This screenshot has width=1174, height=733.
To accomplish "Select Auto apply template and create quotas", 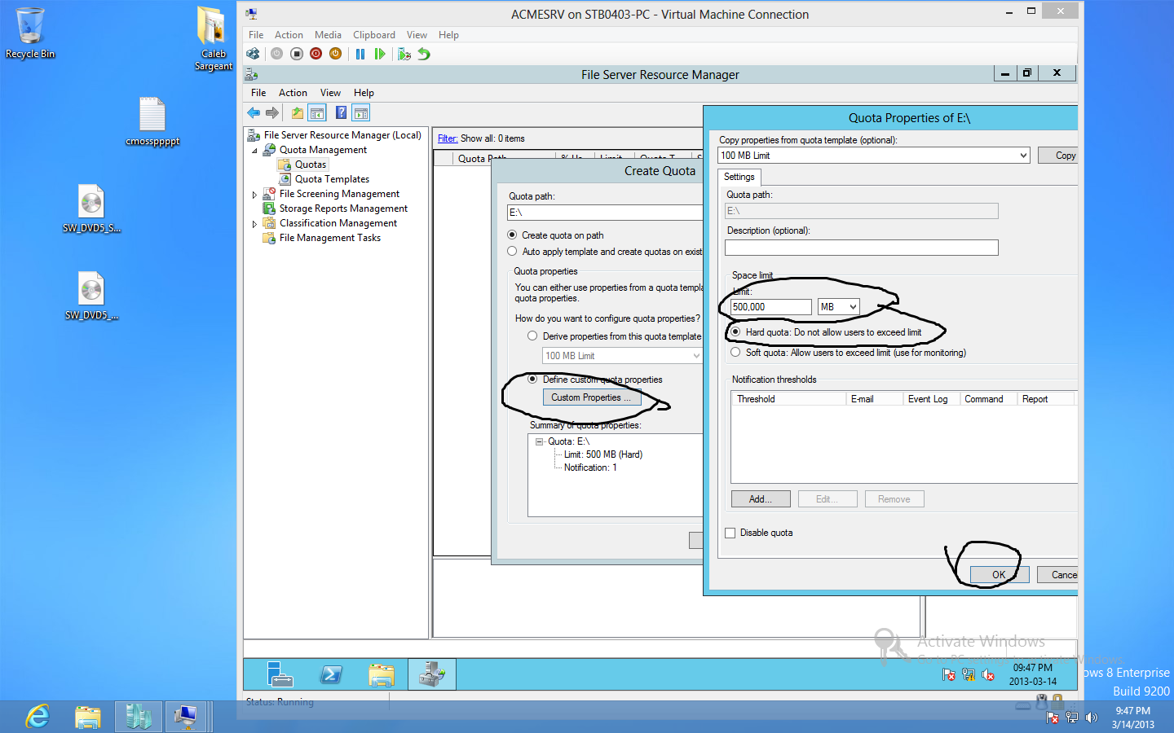I will tap(512, 252).
